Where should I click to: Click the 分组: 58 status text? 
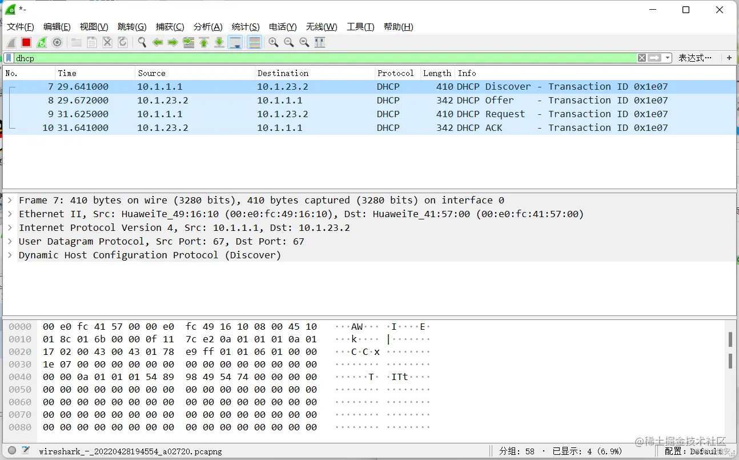pyautogui.click(x=517, y=451)
